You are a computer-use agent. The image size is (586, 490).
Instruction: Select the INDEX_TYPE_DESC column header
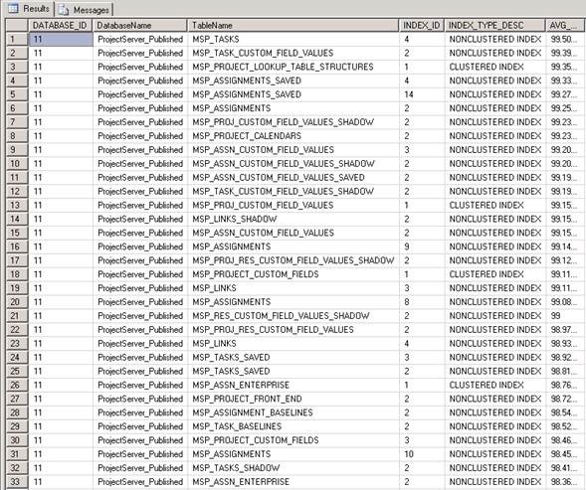[x=495, y=26]
